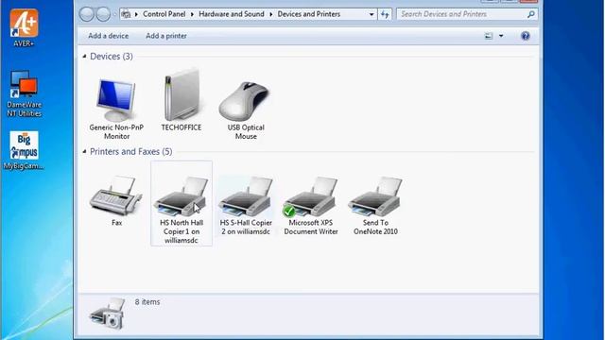605x340 pixels.
Task: Expand arrow before Control Panel breadcrumb
Action: tap(136, 14)
